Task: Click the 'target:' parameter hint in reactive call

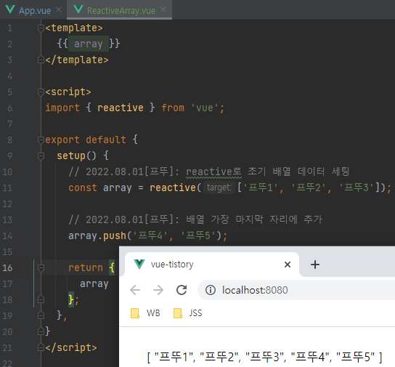Action: pos(219,187)
